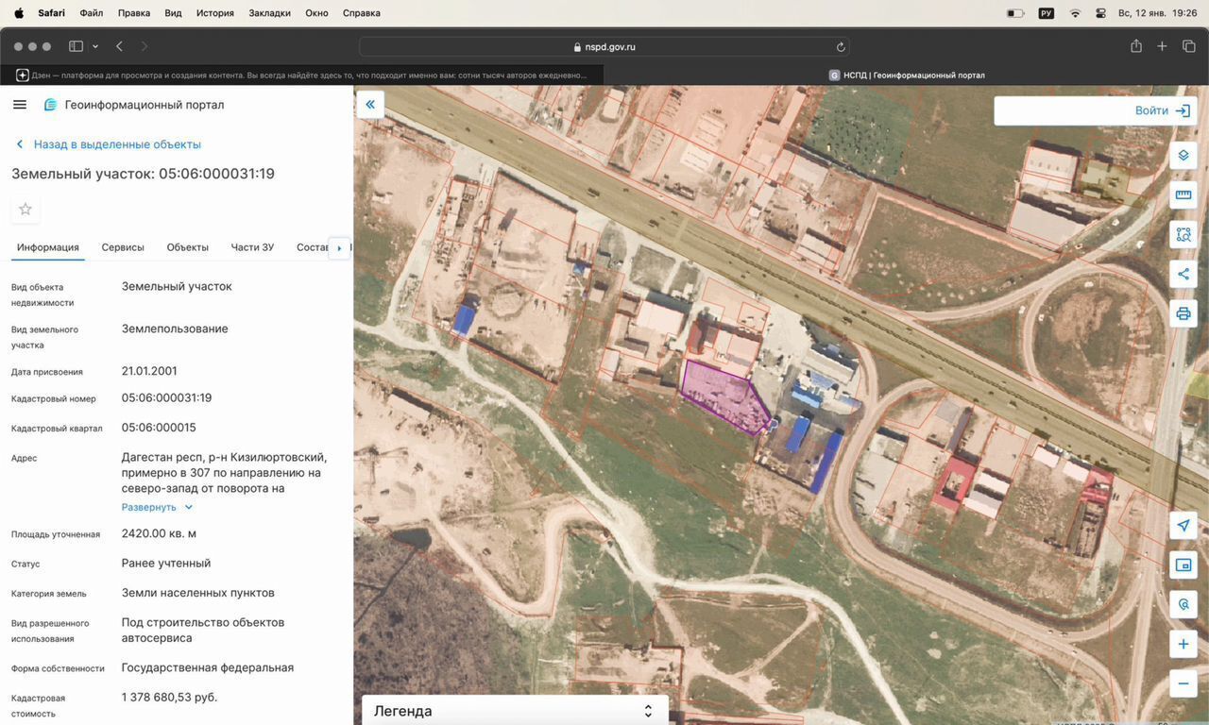Share the map view
The image size is (1209, 725).
(x=1183, y=275)
